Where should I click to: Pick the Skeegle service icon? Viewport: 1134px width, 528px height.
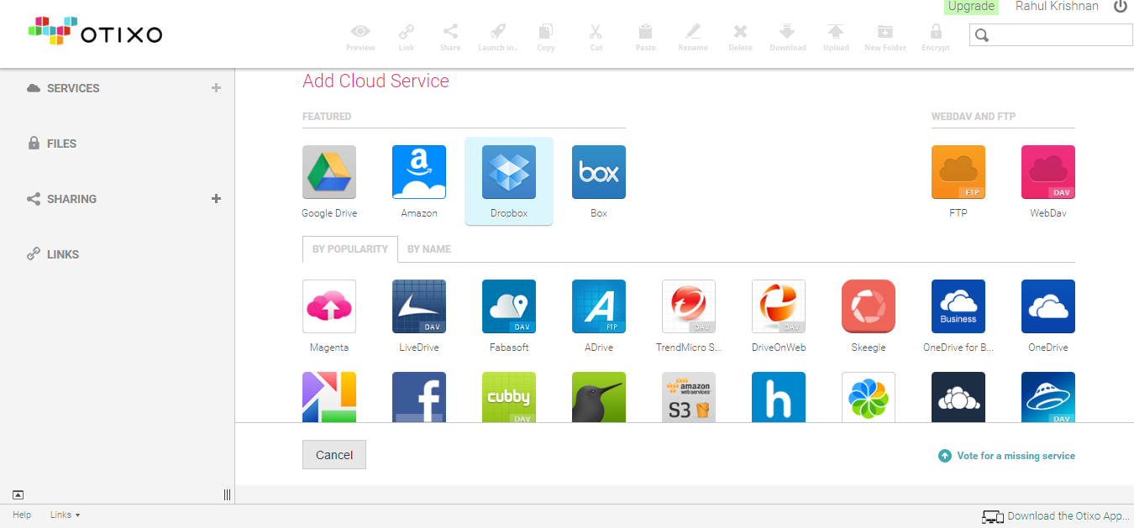(x=869, y=306)
